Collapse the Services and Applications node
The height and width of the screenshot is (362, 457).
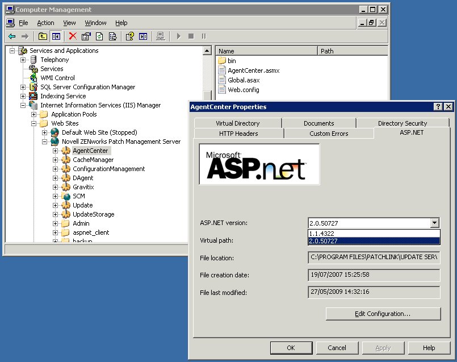pyautogui.click(x=12, y=51)
